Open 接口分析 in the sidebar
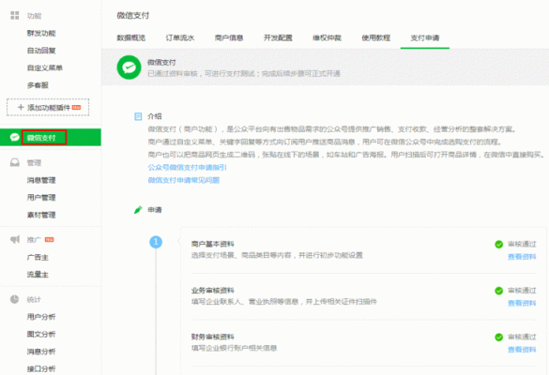Image resolution: width=549 pixels, height=375 pixels. 41,368
